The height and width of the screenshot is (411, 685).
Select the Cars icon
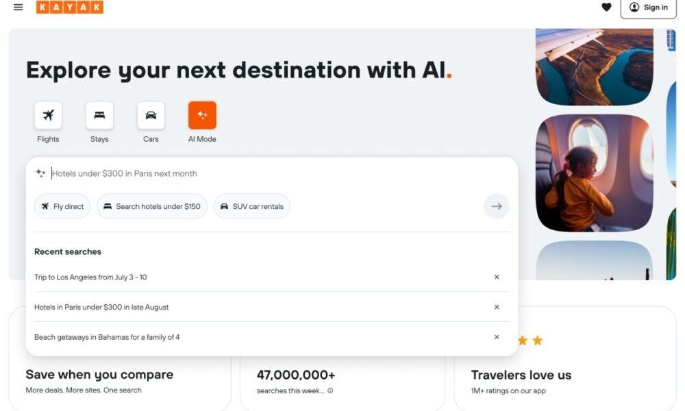pyautogui.click(x=151, y=115)
